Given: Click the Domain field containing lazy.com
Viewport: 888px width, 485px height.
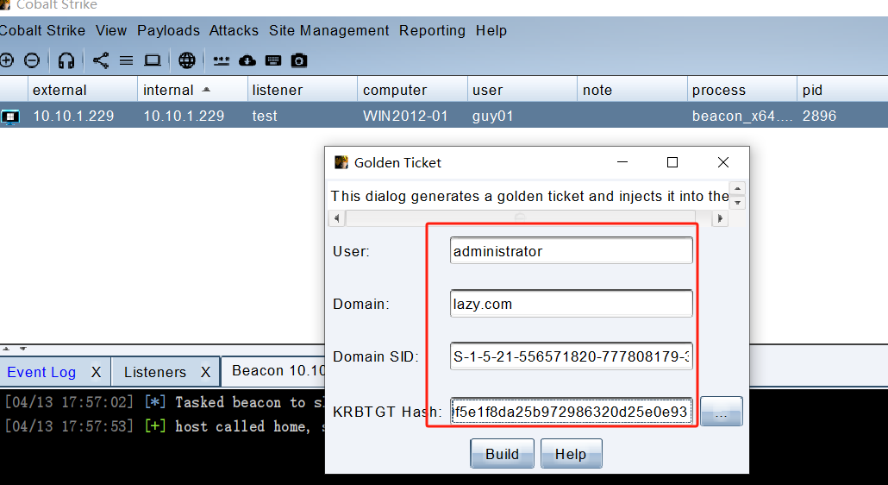Looking at the screenshot, I should click(572, 303).
